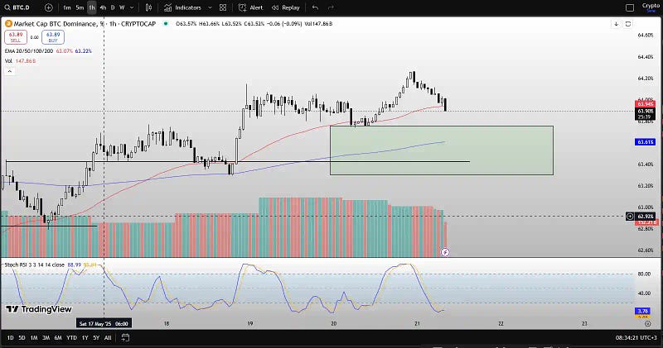The height and width of the screenshot is (348, 663).
Task: Click the TradingView logo
Action: [x=39, y=309]
